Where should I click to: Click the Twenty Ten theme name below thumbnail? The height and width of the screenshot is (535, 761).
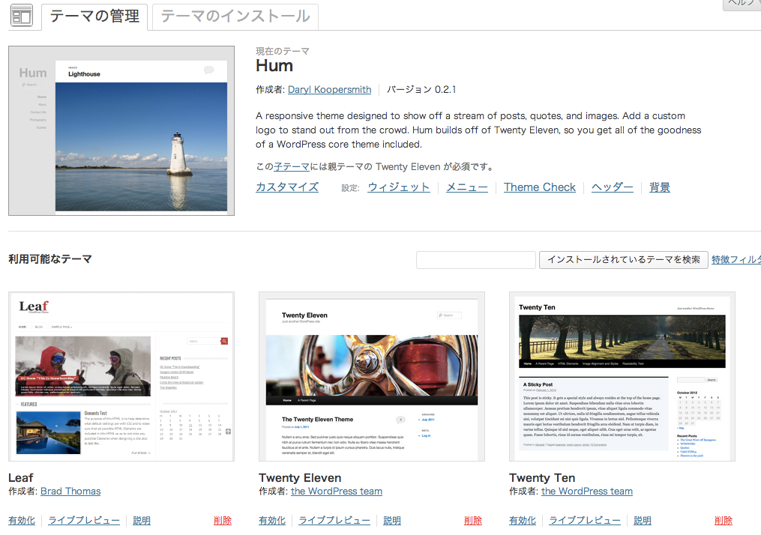(542, 478)
